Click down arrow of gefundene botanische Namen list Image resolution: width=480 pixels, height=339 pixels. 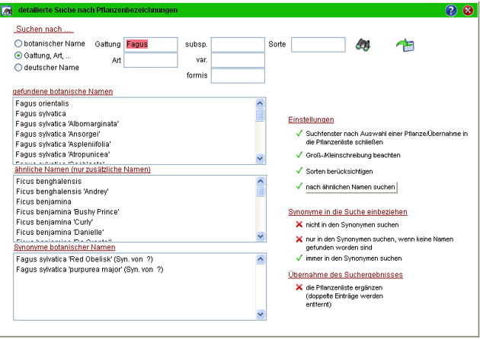pos(260,158)
